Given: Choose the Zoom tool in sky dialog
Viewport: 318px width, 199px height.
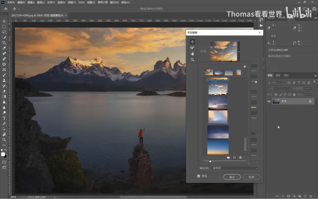Looking at the screenshot, I should (x=192, y=60).
